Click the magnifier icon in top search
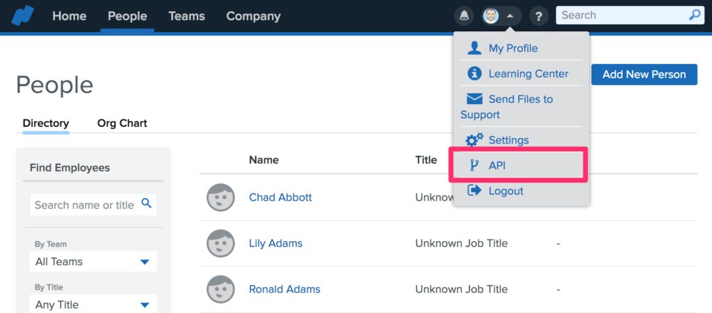 [x=694, y=15]
